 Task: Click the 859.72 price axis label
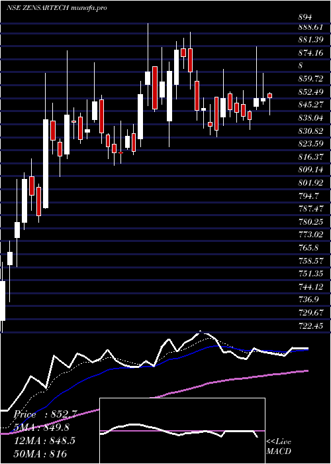click(x=310, y=79)
